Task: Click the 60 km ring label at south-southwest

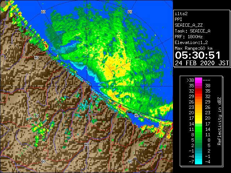Action: 43,161
